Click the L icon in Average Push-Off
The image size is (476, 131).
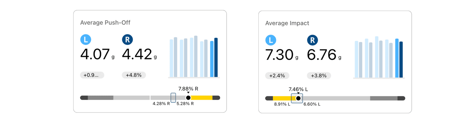point(86,40)
